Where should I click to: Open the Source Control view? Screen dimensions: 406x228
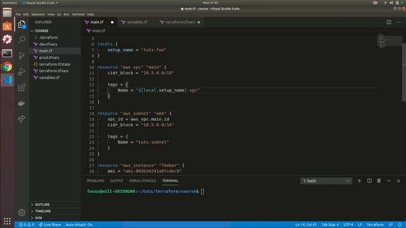pos(22,56)
